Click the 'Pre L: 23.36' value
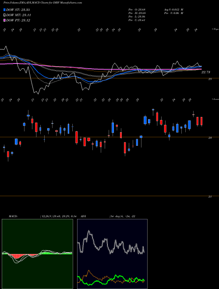This screenshot has width=219, height=289. point(137,17)
